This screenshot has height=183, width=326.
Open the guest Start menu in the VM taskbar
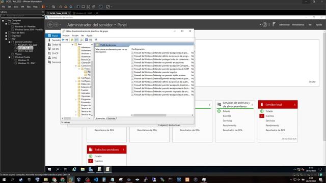tap(49, 169)
